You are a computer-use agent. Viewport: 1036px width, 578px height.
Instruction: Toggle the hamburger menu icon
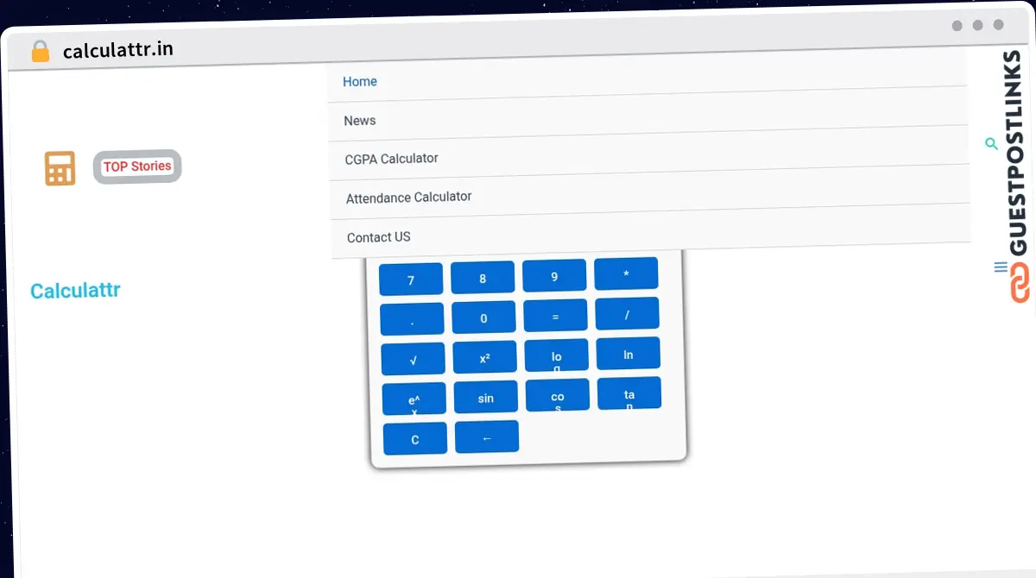[x=1001, y=267]
